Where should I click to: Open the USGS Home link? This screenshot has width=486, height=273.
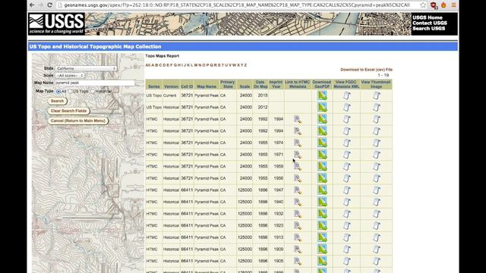coord(427,17)
